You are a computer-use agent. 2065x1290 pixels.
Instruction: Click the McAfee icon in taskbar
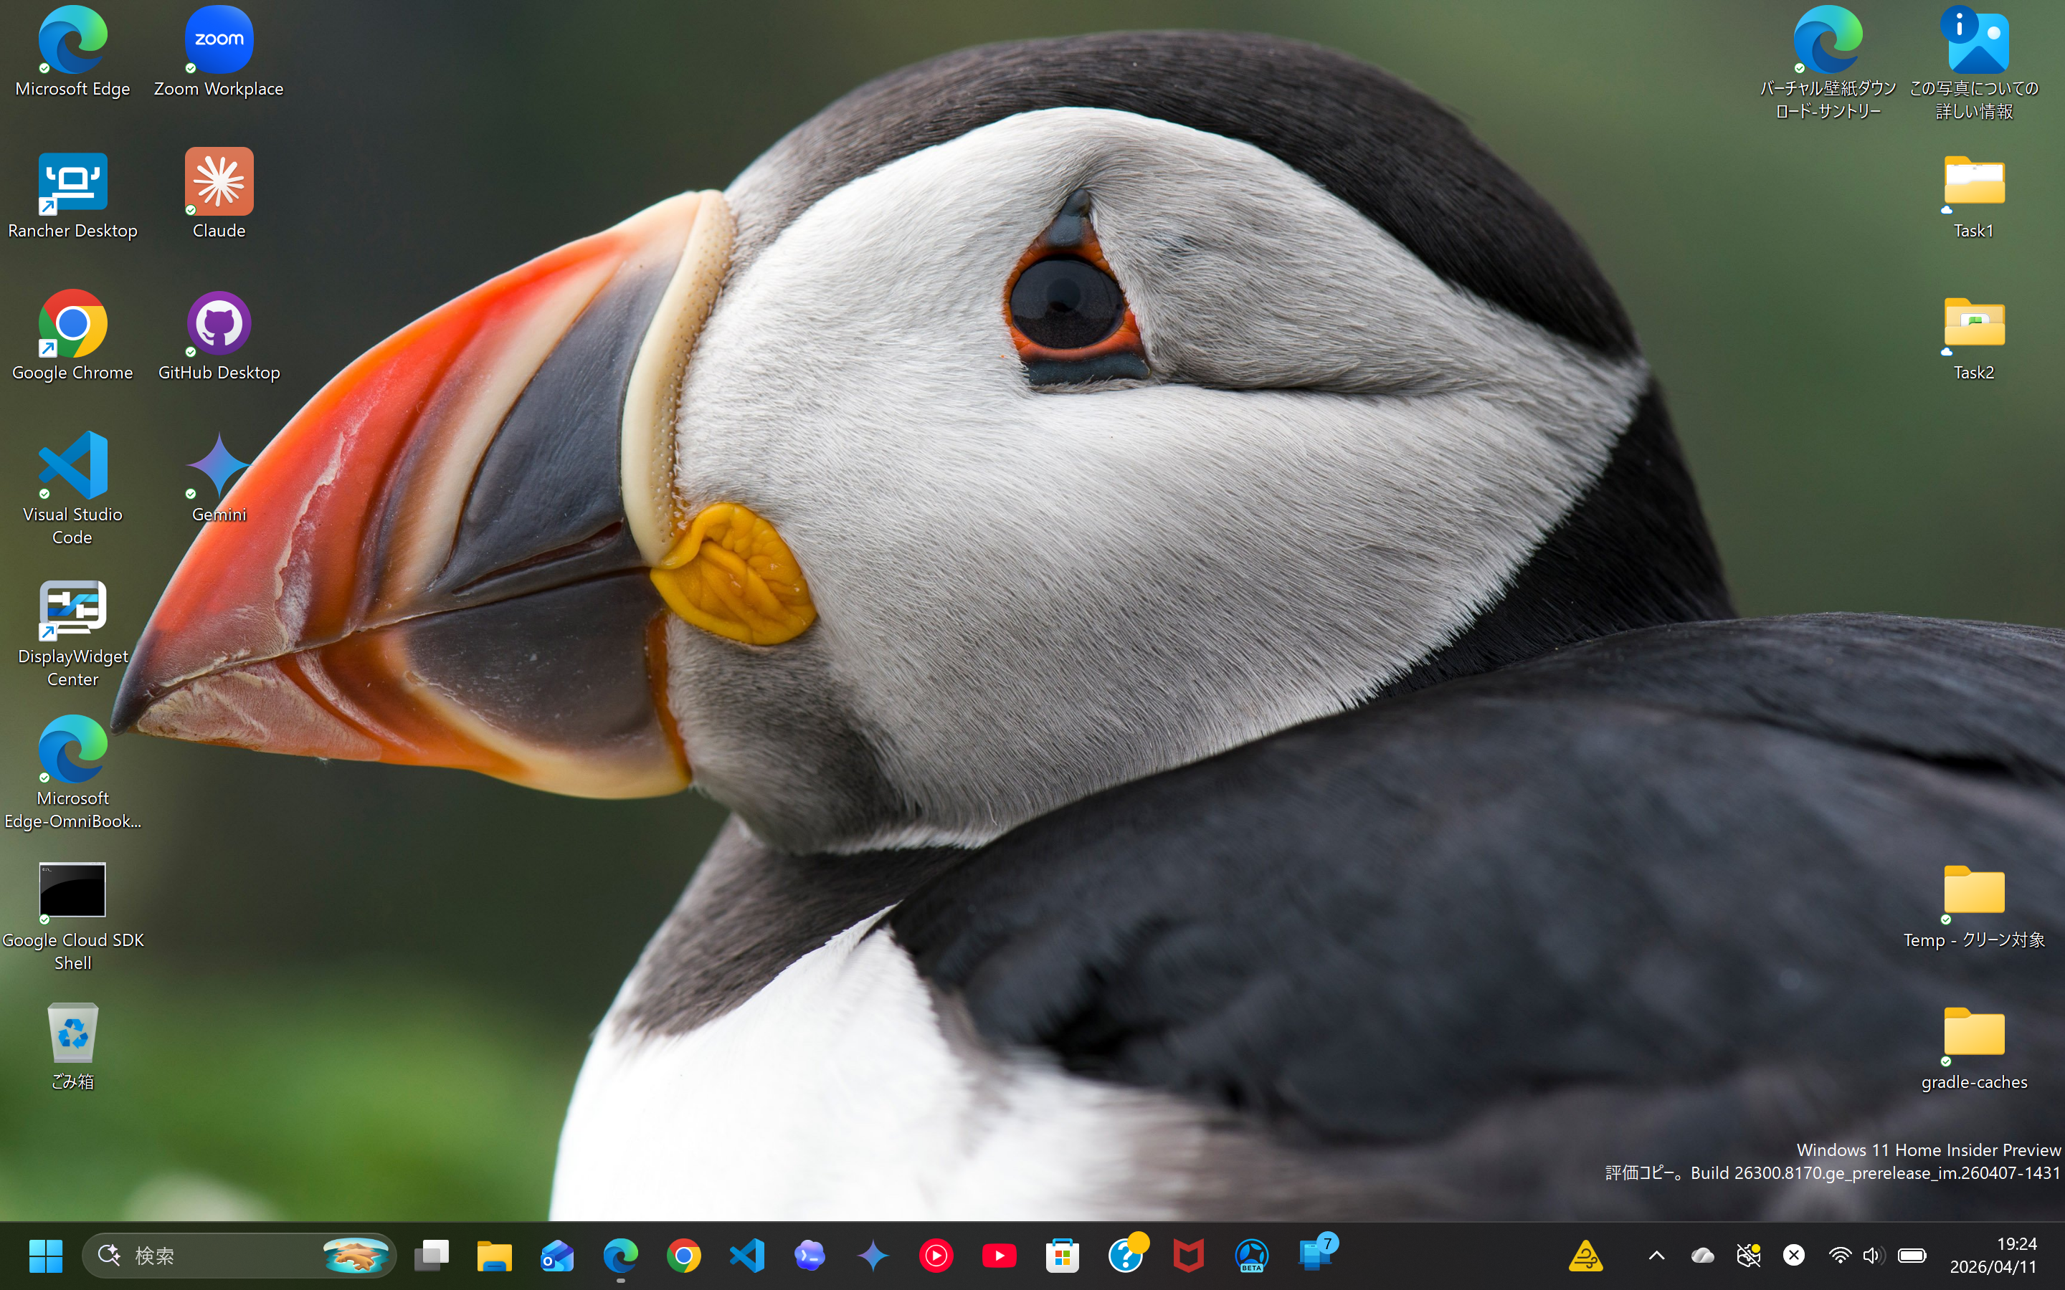click(1189, 1255)
